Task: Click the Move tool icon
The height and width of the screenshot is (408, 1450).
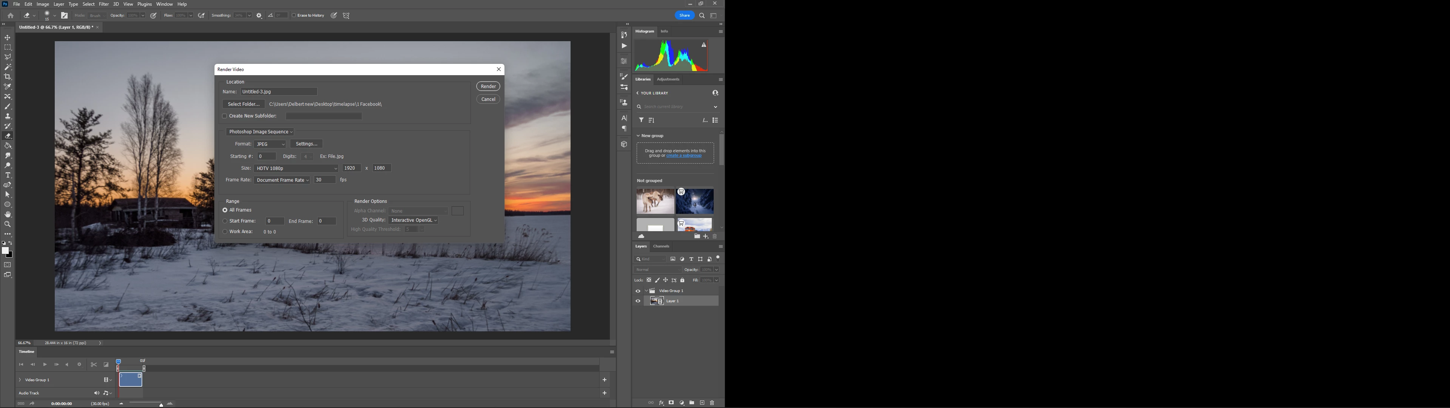Action: (x=8, y=38)
